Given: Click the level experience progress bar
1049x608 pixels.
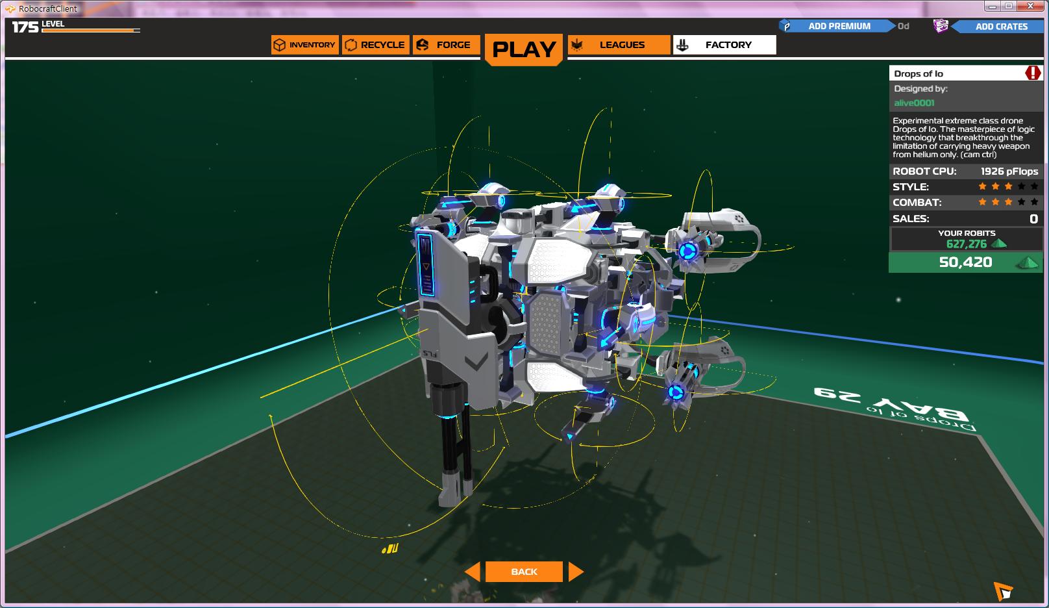Looking at the screenshot, I should tap(91, 31).
